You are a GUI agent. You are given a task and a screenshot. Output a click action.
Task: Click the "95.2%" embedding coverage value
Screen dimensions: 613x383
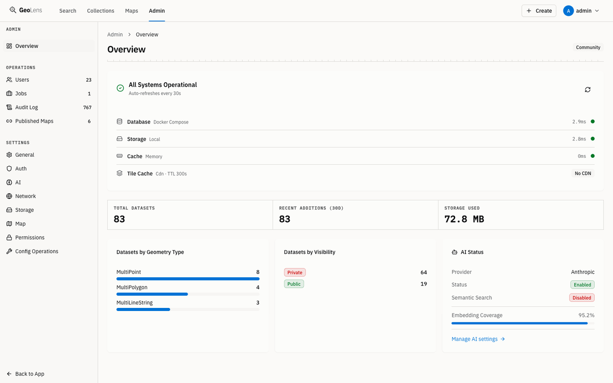[x=586, y=316]
